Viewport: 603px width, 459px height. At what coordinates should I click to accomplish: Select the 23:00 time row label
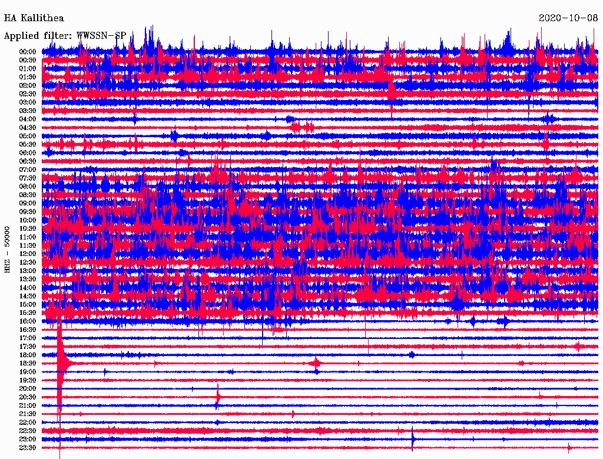[28, 440]
